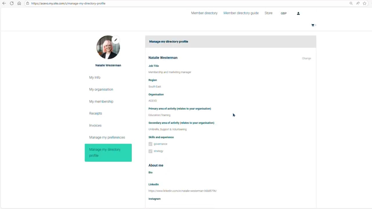This screenshot has height=209, width=372.
Task: Toggle the strategy skill checkbox
Action: point(150,151)
